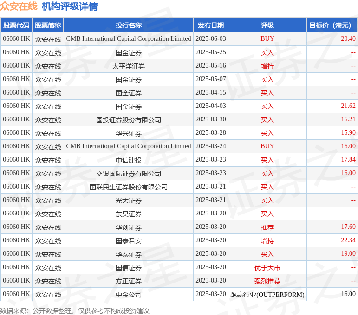Click the 股票简称 column header
358x315 pixels.
48,25
